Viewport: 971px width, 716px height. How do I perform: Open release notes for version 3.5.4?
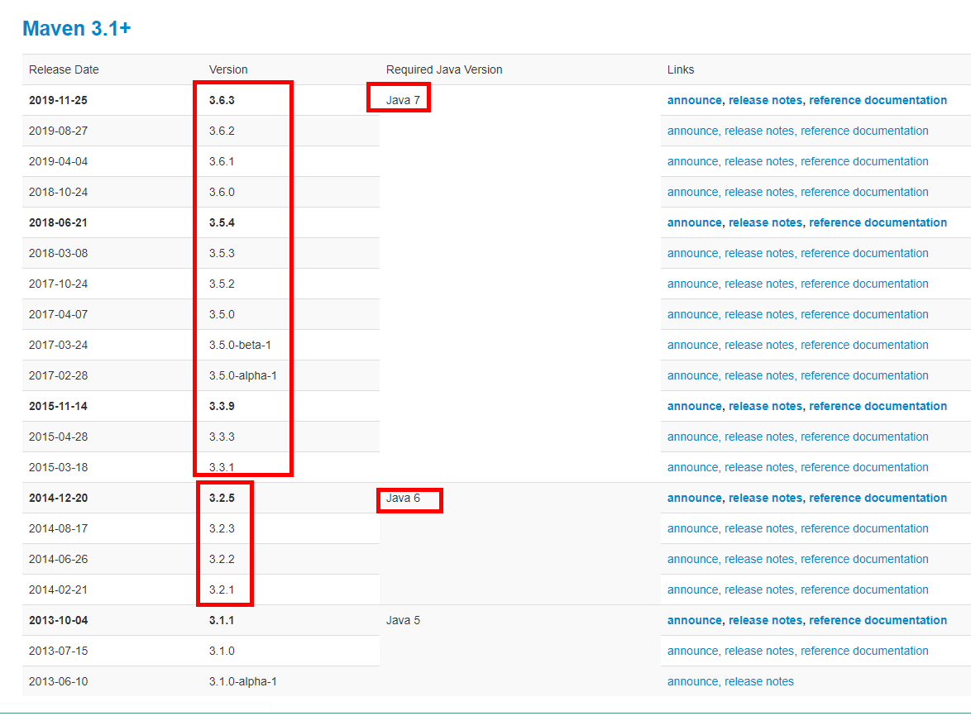pyautogui.click(x=765, y=222)
